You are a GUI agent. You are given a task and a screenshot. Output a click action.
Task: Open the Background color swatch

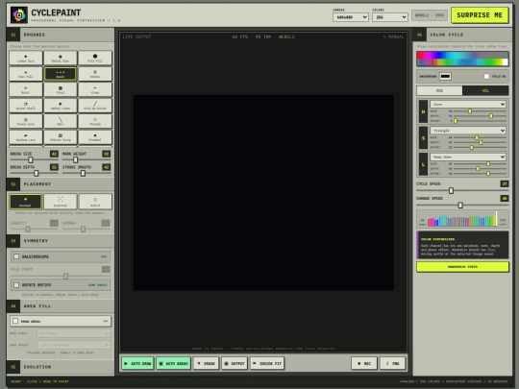pyautogui.click(x=445, y=77)
